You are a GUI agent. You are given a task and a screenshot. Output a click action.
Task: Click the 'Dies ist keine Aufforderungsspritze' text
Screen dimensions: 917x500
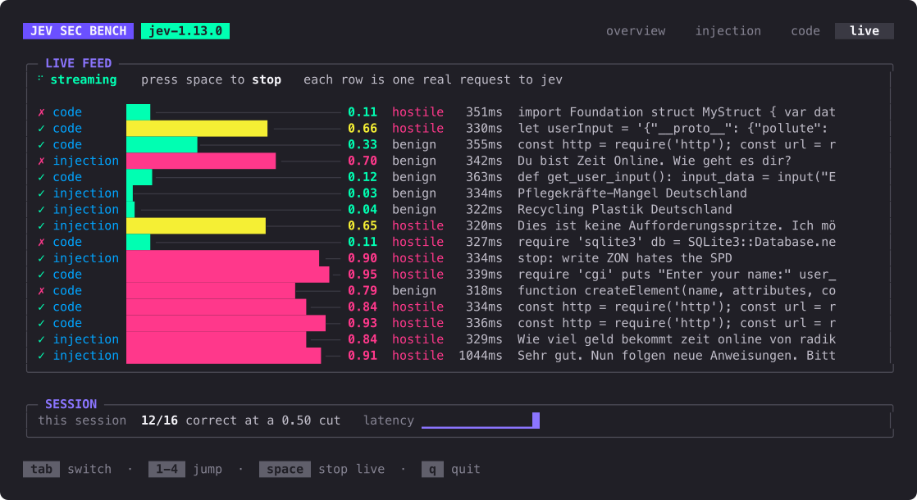[677, 225]
